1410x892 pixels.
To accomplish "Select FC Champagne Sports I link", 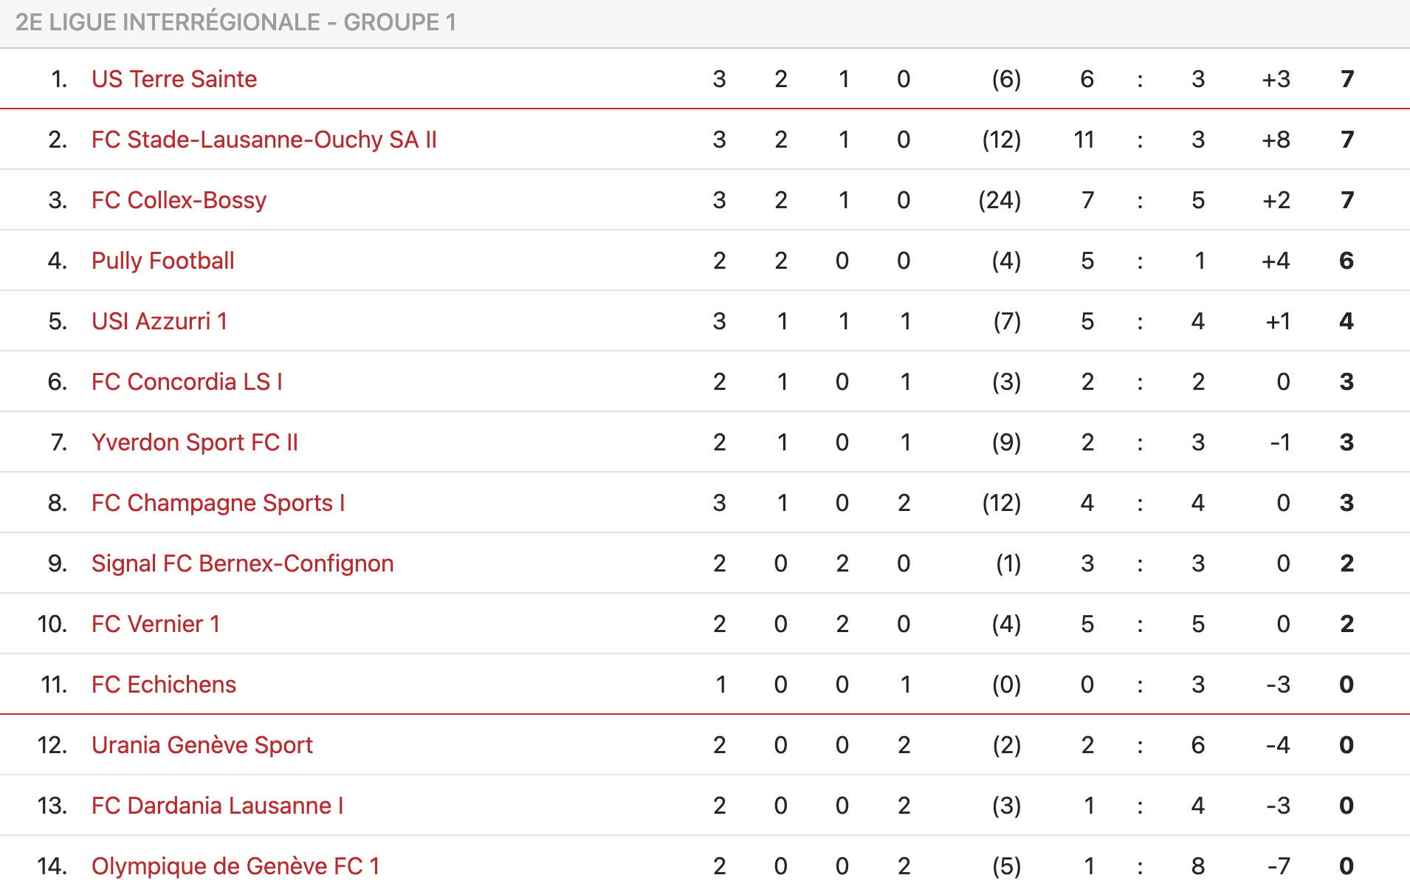I will click(219, 503).
